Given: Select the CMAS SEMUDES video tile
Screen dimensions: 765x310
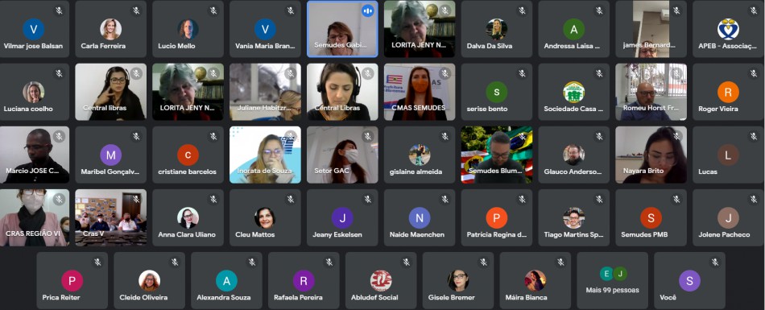Looking at the screenshot, I should 420,92.
